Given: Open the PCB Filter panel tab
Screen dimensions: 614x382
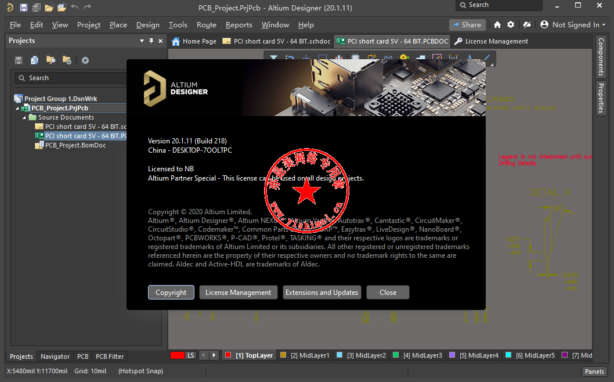Looking at the screenshot, I should pos(110,356).
